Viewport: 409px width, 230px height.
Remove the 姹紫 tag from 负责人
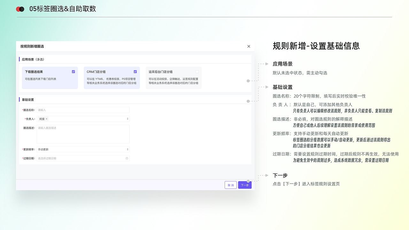point(47,119)
